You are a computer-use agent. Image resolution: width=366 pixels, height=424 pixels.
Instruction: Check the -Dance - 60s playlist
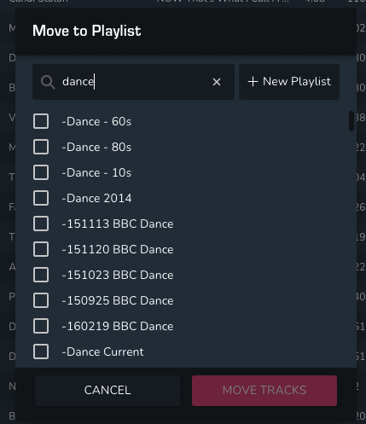tap(41, 121)
